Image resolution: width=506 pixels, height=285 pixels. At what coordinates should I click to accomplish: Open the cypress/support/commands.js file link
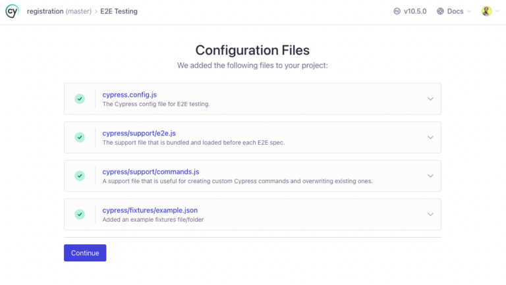[x=151, y=172]
